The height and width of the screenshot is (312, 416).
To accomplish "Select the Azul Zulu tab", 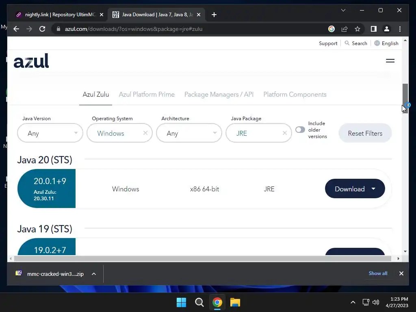I will [x=95, y=94].
